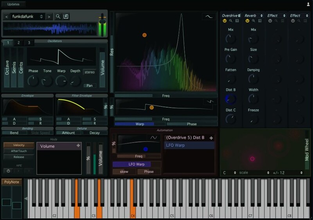Click the preset search magnifier icon
This screenshot has height=220, width=313.
tap(58, 16)
